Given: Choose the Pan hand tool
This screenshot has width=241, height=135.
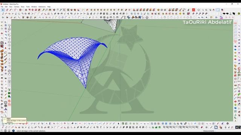Looking at the screenshot, I should pyautogui.click(x=58, y=10).
